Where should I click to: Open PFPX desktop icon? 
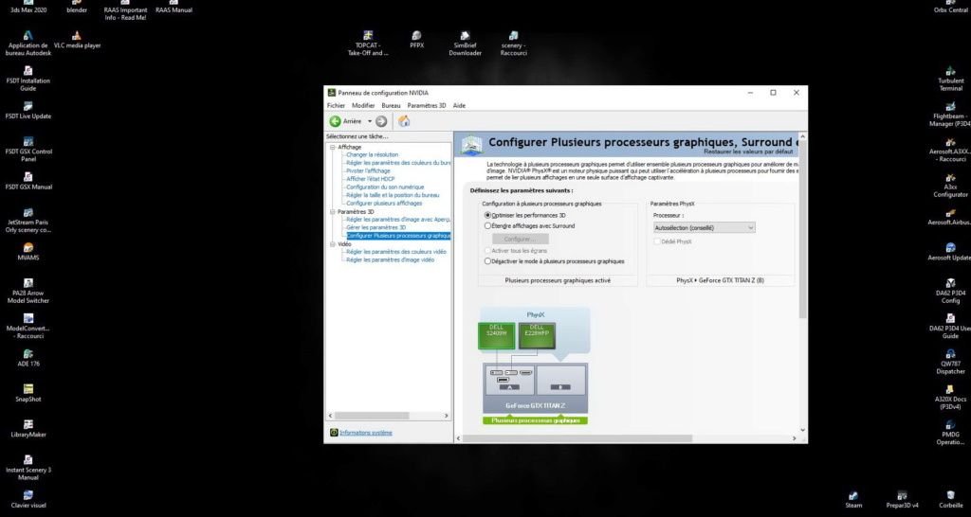[x=417, y=40]
